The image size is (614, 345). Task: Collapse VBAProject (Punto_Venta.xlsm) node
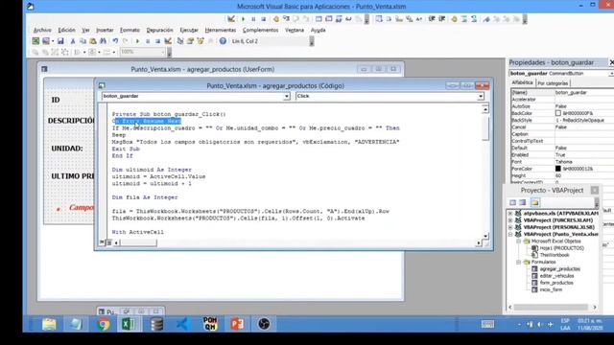pos(510,234)
